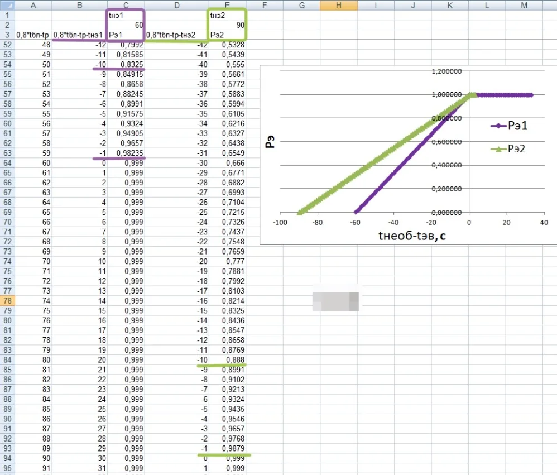
Task: Select the cell containing -40 in column D
Action: (x=177, y=65)
